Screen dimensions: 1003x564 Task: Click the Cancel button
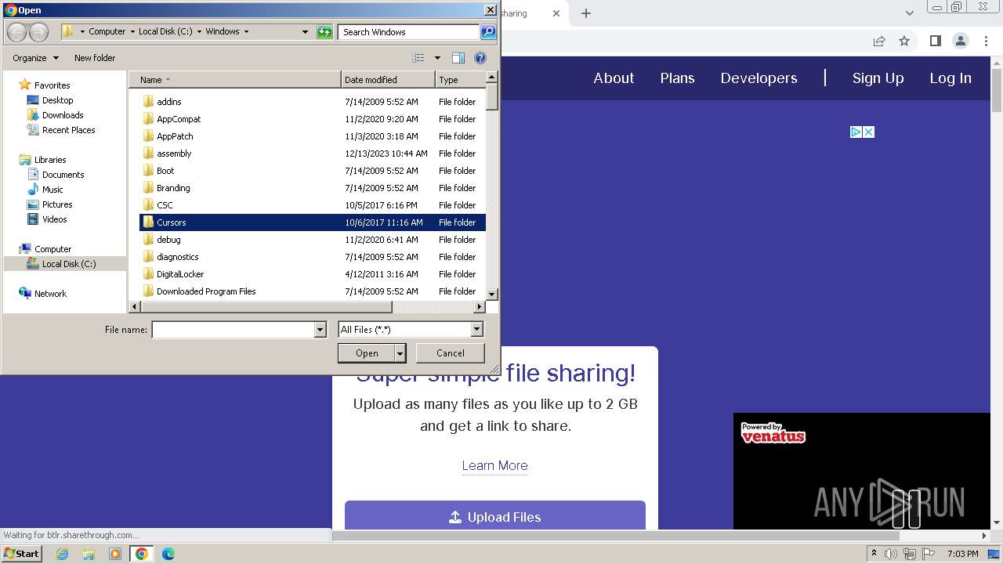[450, 353]
